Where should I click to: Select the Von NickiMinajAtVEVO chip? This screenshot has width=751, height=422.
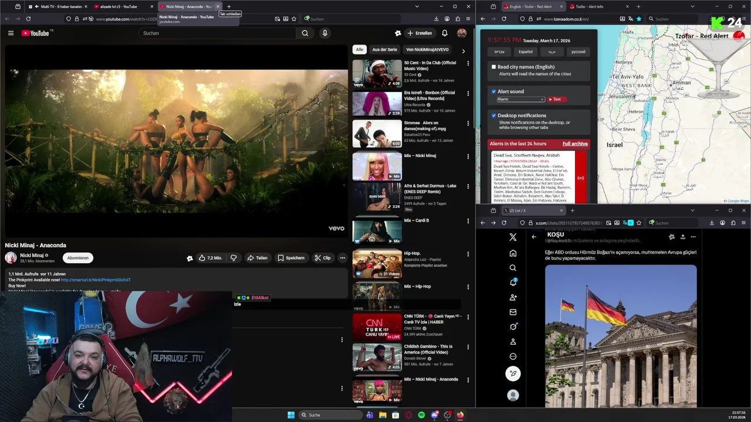(x=427, y=50)
